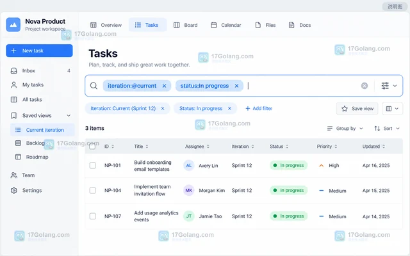The height and width of the screenshot is (256, 410).
Task: Click the Nova Product workspace logo icon
Action: [x=13, y=24]
